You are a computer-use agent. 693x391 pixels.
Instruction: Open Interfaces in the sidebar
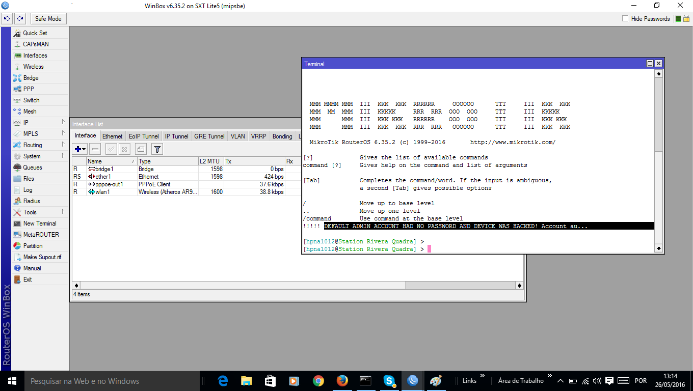[40, 55]
